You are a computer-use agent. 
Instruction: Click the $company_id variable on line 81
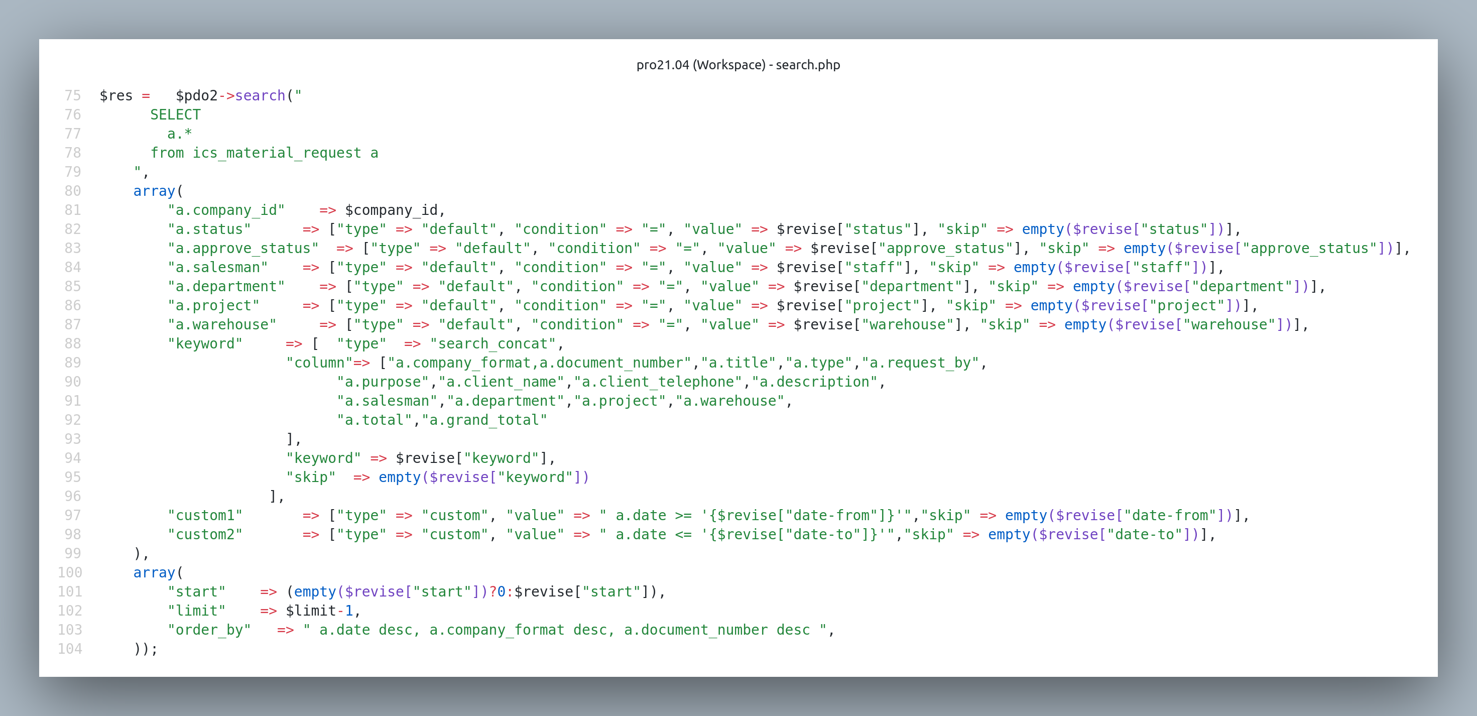tap(391, 210)
